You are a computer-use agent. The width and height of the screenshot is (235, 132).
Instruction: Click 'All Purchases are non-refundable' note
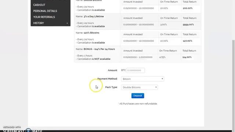coord(138,104)
